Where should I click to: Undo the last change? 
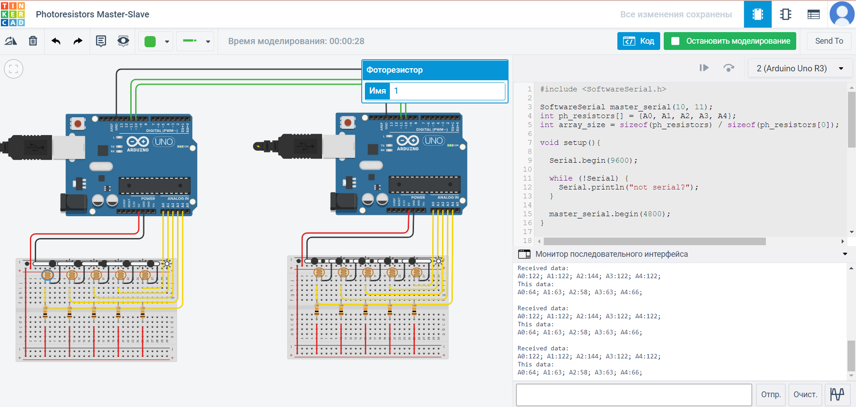[55, 41]
